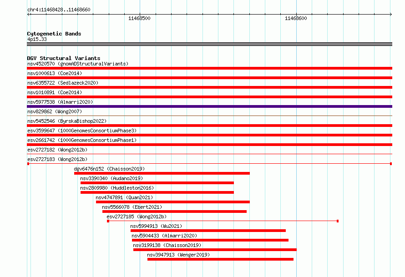Click the red bar under dgv6476n152
Screen dimensions: 405x277
(162, 173)
